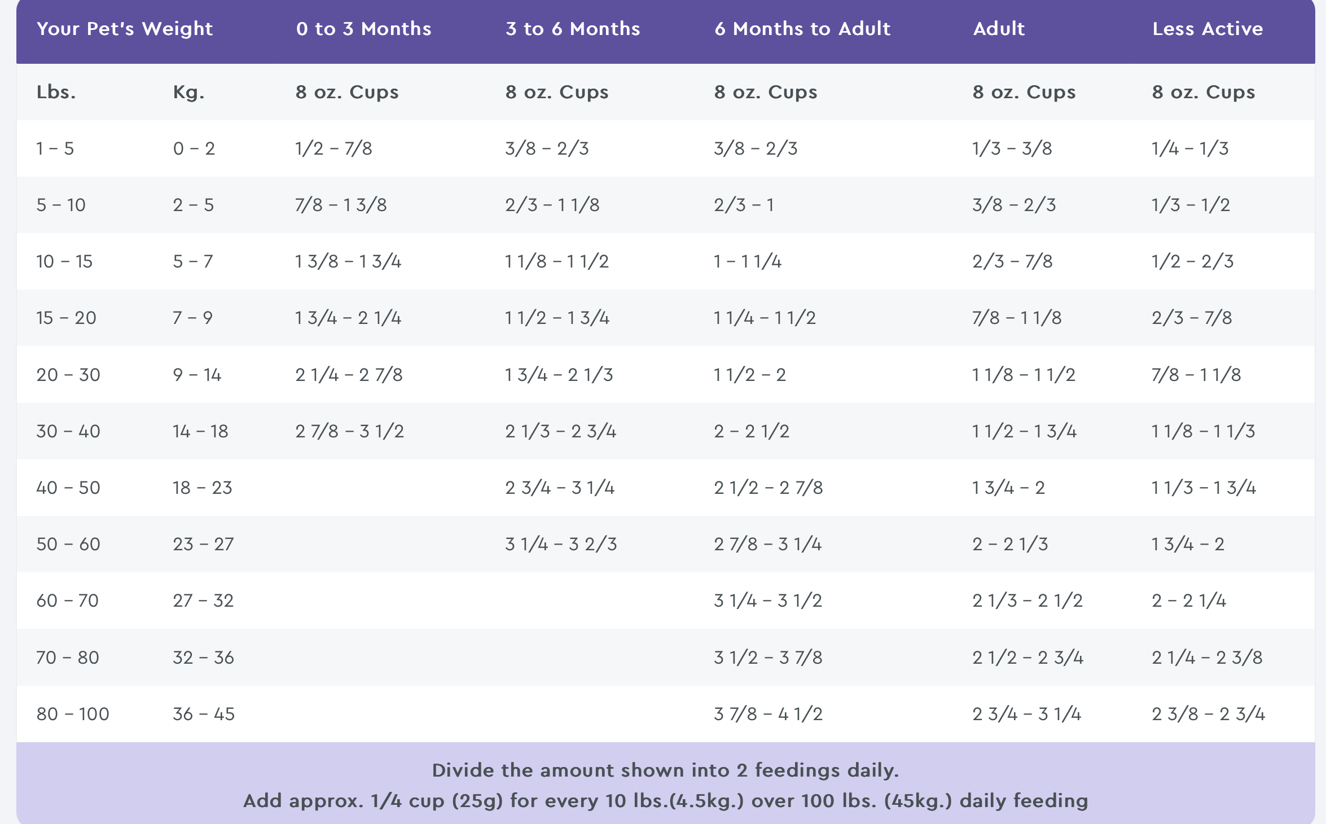This screenshot has height=824, width=1326.
Task: Click the "Kg." subheader label
Action: [x=188, y=92]
